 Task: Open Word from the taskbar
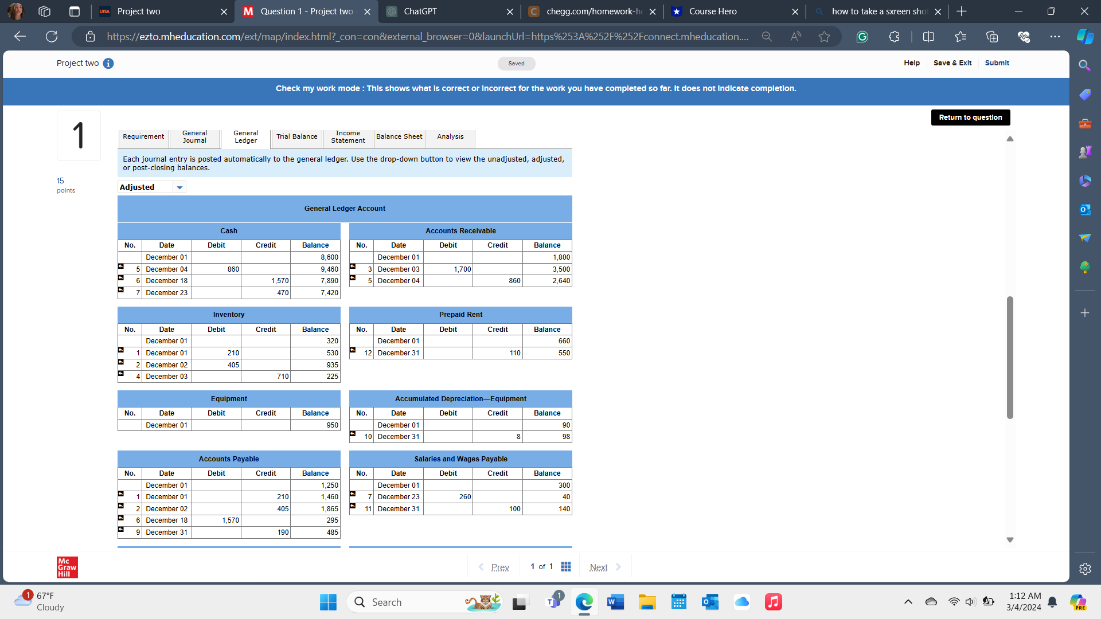[x=615, y=602]
